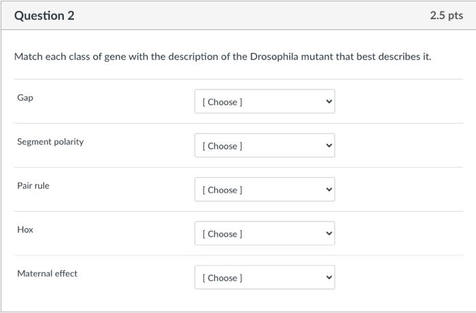Click the "Maternal effect" row label

coord(47,274)
